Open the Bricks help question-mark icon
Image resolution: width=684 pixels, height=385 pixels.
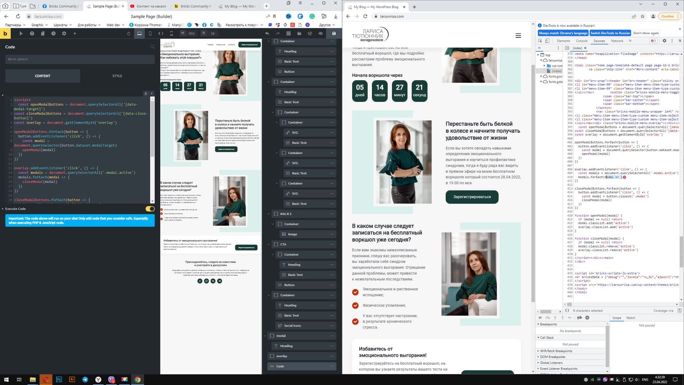pyautogui.click(x=32, y=34)
